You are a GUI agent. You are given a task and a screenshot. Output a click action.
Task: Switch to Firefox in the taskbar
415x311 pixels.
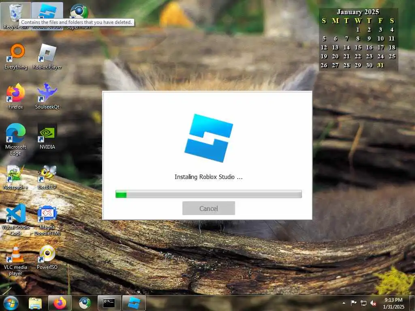[60, 303]
